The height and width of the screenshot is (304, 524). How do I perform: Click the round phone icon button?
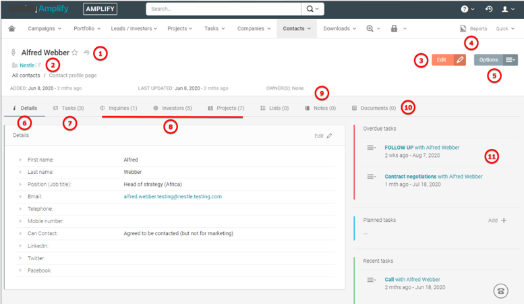[x=500, y=291]
